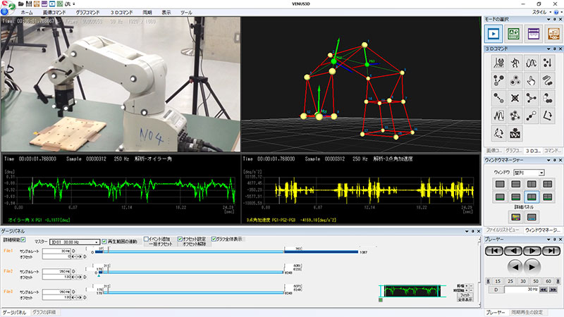Click the skip-to-start button in プレーヤー

[496, 250]
